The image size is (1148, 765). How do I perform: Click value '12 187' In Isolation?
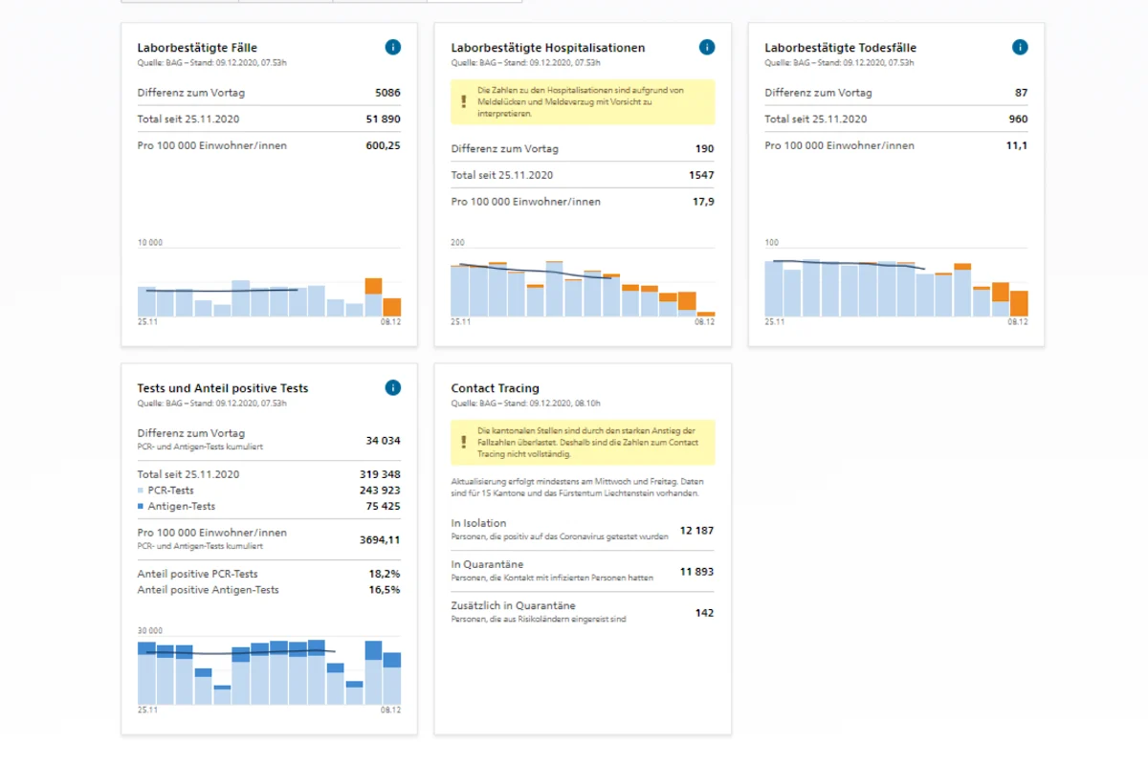(x=696, y=530)
